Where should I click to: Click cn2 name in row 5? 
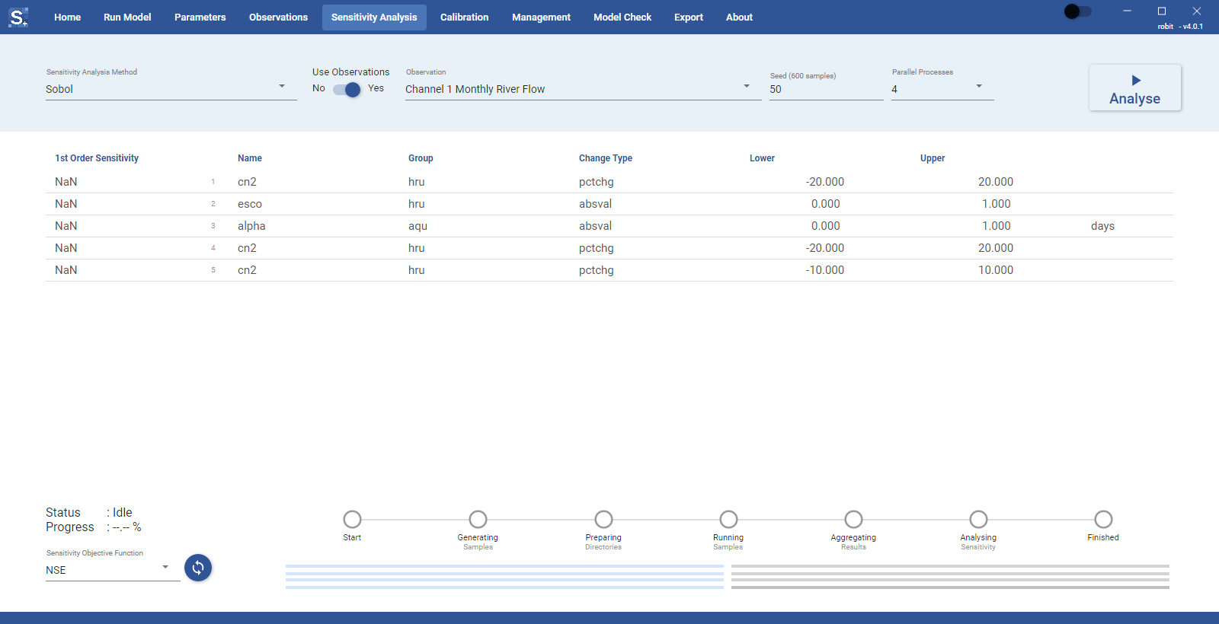coord(247,270)
